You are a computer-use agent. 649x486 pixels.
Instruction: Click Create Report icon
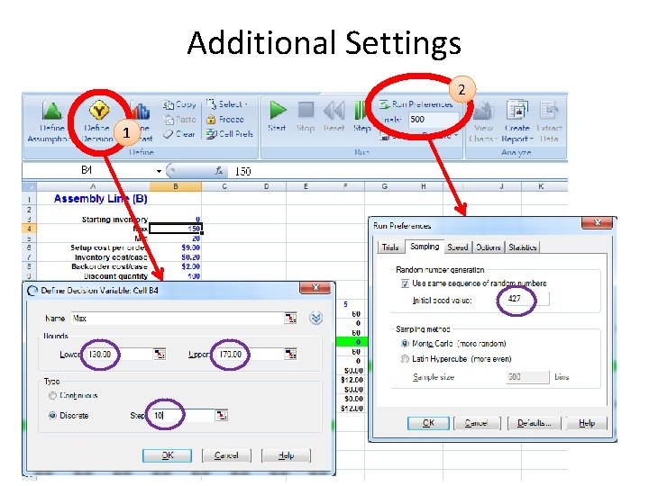pyautogui.click(x=517, y=110)
